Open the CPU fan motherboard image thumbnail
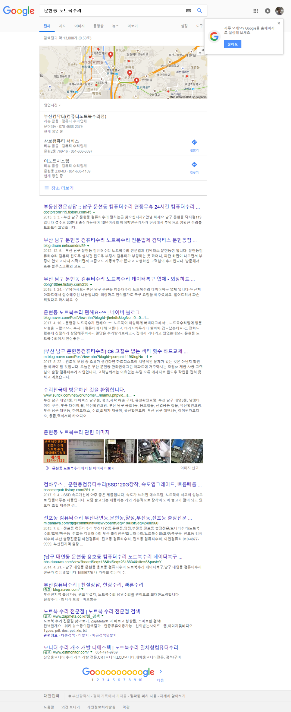This screenshot has height=712, width=291. [154, 451]
